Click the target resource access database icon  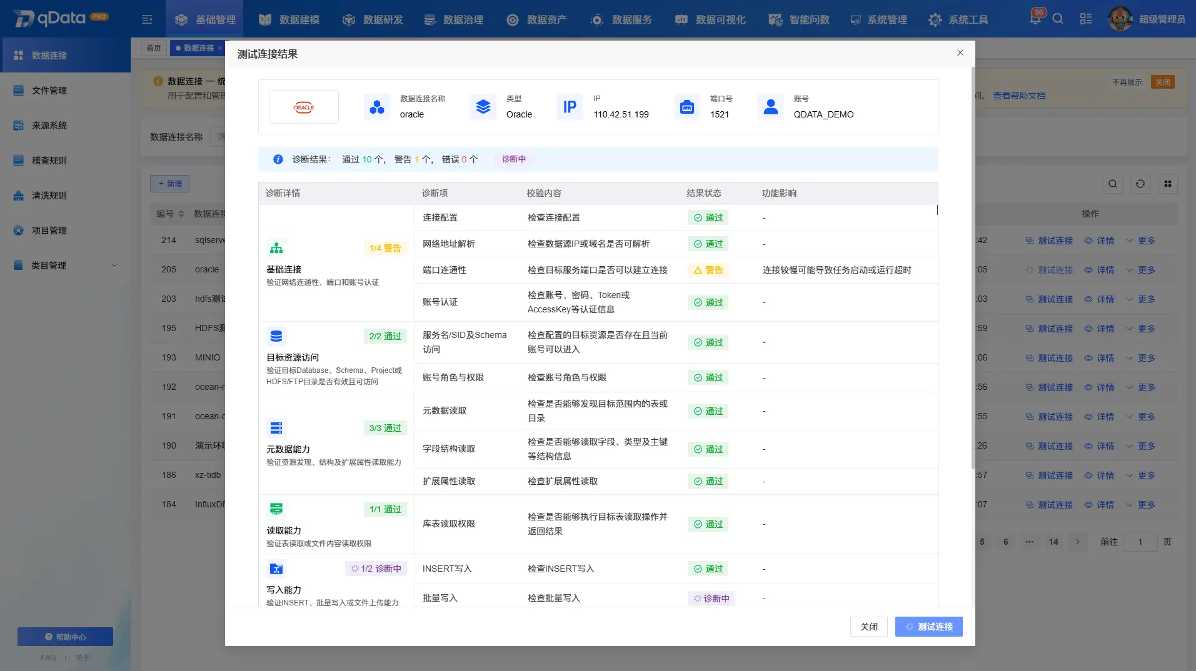coord(276,336)
